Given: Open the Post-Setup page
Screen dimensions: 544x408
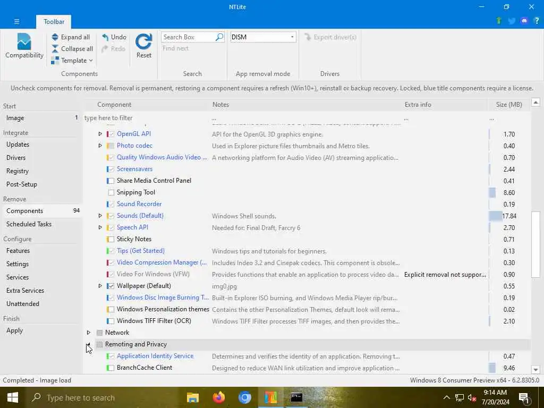Looking at the screenshot, I should pos(41,184).
